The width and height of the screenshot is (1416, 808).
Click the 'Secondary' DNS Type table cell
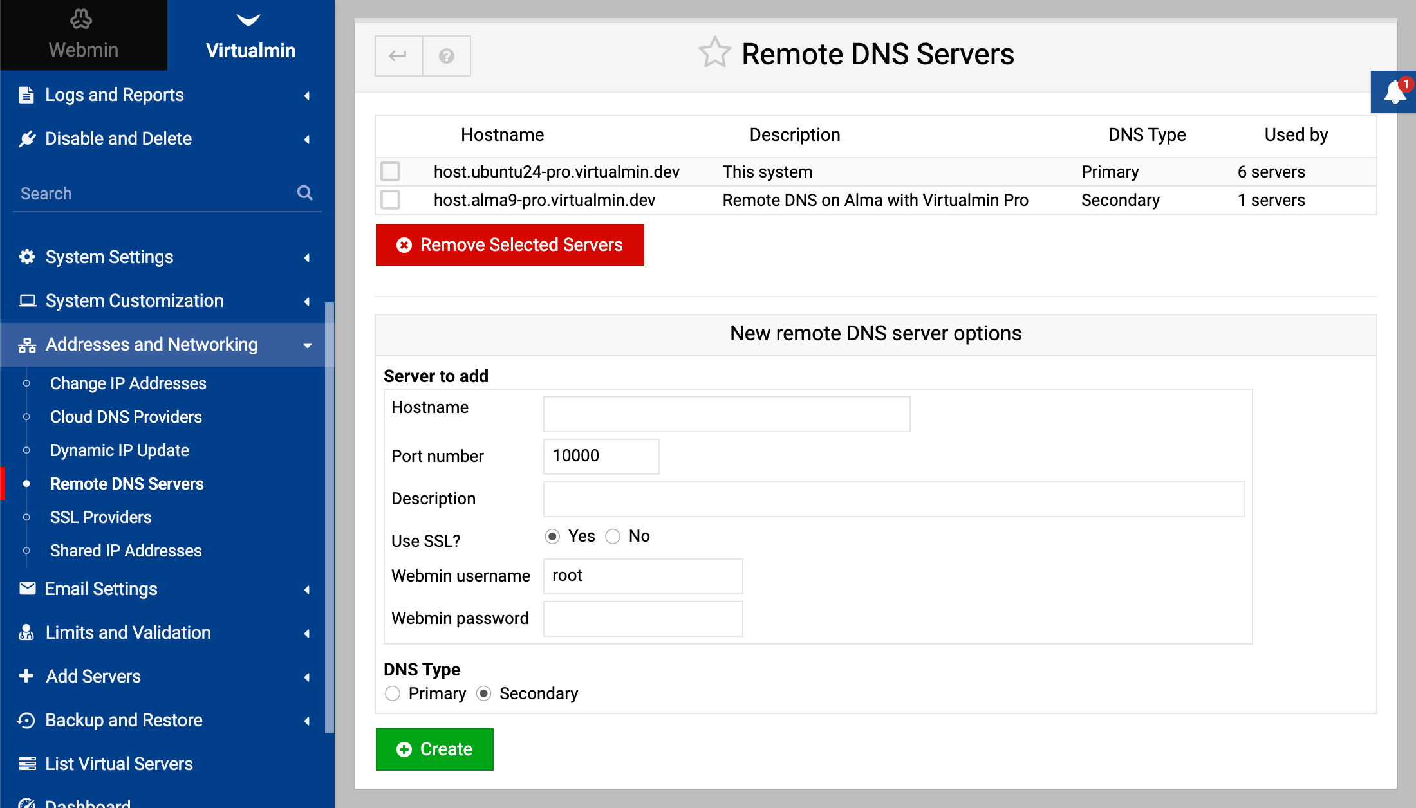click(x=1121, y=200)
